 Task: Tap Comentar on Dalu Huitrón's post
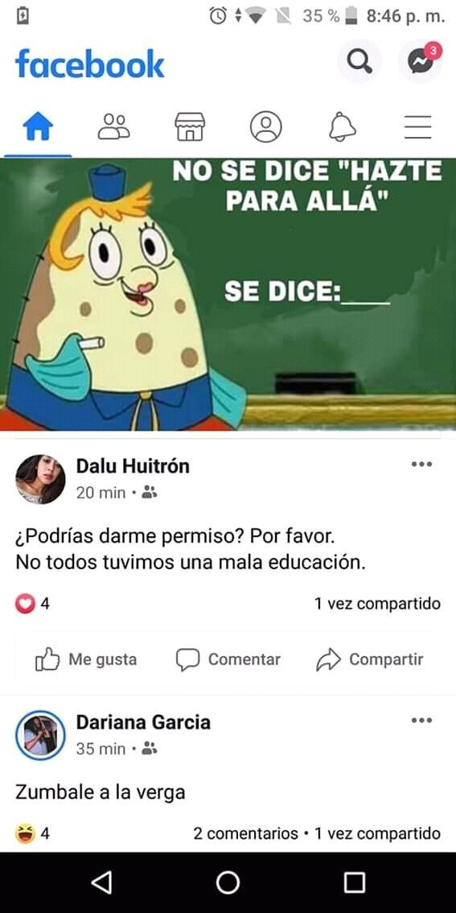(228, 659)
